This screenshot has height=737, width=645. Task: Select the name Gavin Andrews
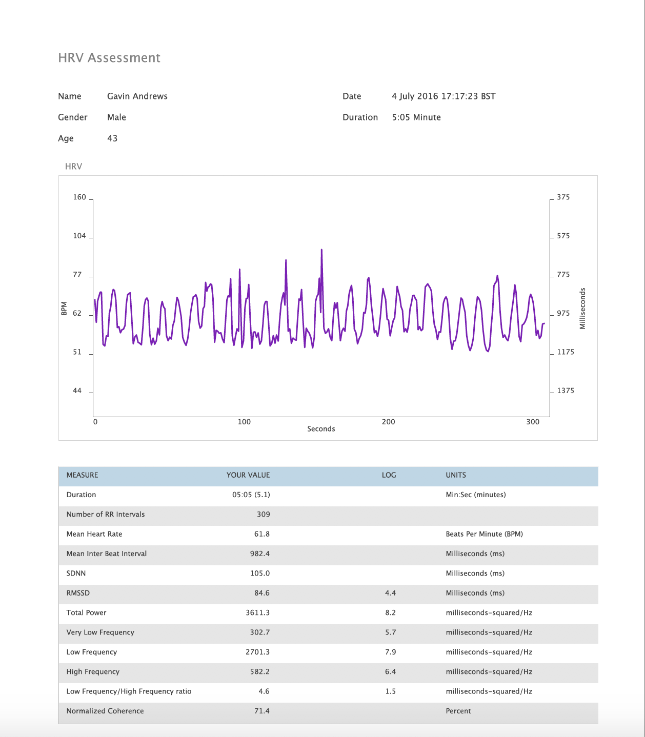[x=137, y=96]
